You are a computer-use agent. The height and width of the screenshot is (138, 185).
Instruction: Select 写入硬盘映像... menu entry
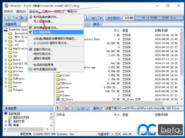pos(56,32)
